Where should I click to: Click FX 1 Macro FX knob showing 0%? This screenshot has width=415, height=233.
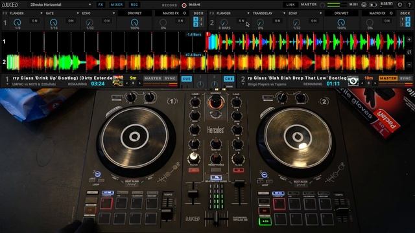tap(163, 23)
